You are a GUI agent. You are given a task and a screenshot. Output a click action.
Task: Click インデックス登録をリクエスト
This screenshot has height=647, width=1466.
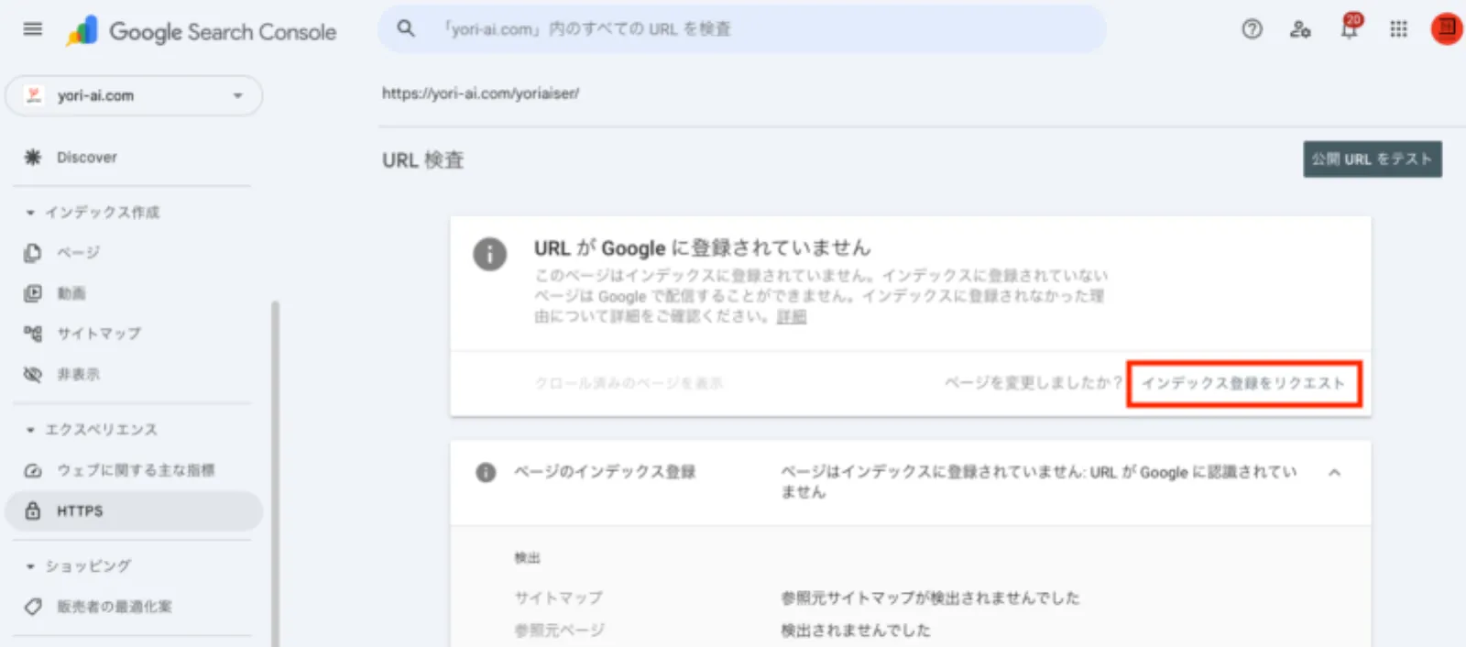click(x=1243, y=383)
